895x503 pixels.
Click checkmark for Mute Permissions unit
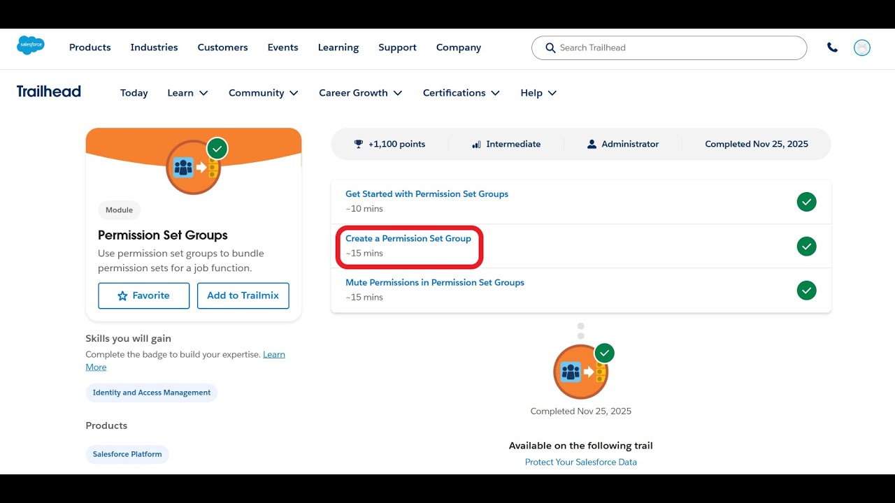pyautogui.click(x=806, y=290)
